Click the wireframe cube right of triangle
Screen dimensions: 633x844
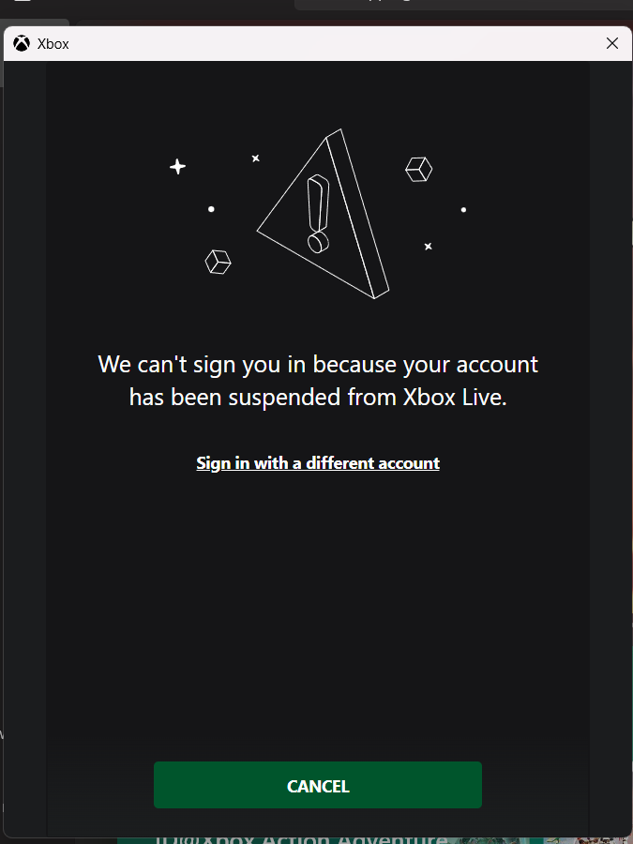coord(419,169)
